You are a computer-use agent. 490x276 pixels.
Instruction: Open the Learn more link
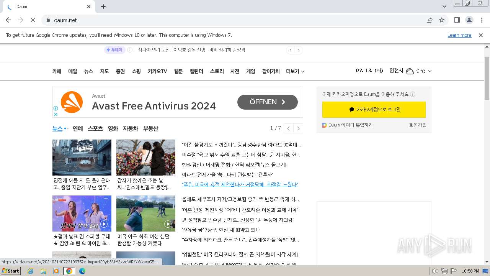click(x=459, y=35)
